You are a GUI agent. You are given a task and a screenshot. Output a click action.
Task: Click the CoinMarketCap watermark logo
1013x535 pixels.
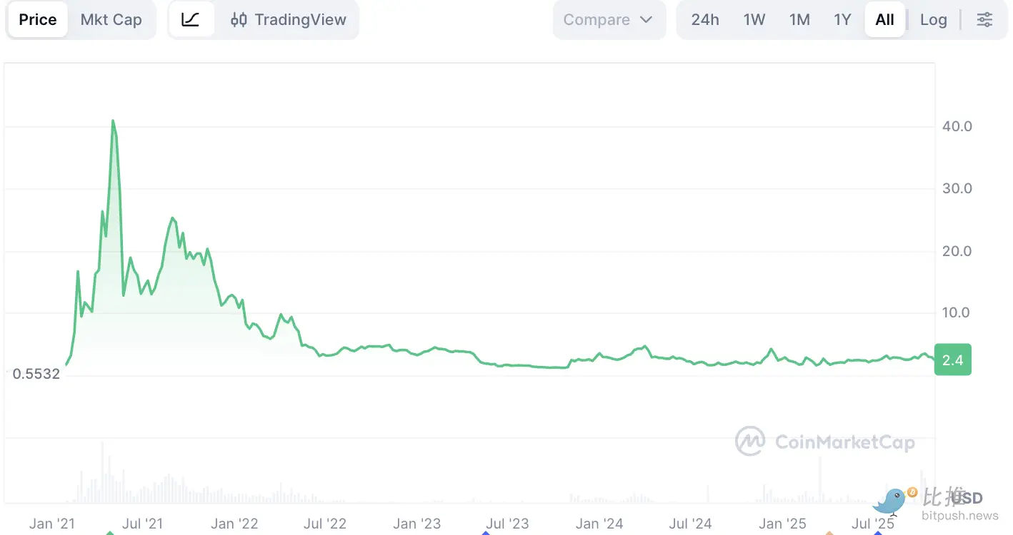(825, 442)
